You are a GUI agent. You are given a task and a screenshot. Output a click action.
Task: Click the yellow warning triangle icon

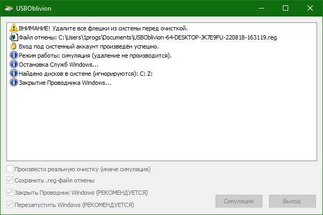tap(14, 28)
